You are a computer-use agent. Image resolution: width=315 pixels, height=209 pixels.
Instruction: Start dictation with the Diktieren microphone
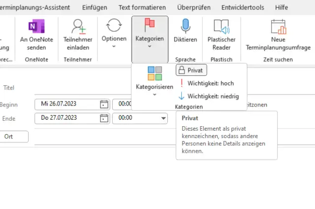pyautogui.click(x=186, y=27)
